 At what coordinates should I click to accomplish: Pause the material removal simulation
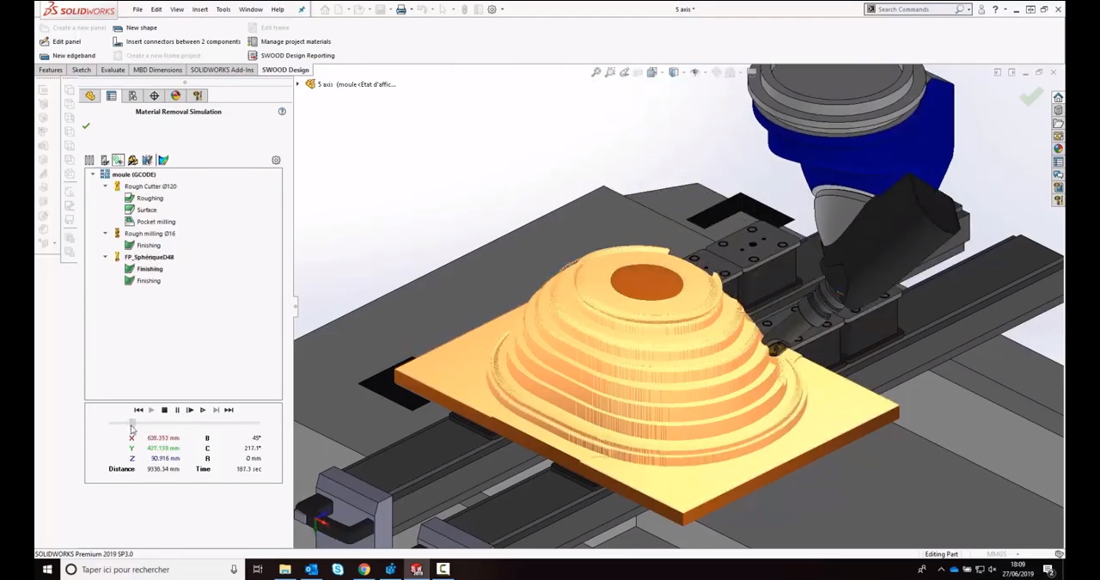click(177, 411)
